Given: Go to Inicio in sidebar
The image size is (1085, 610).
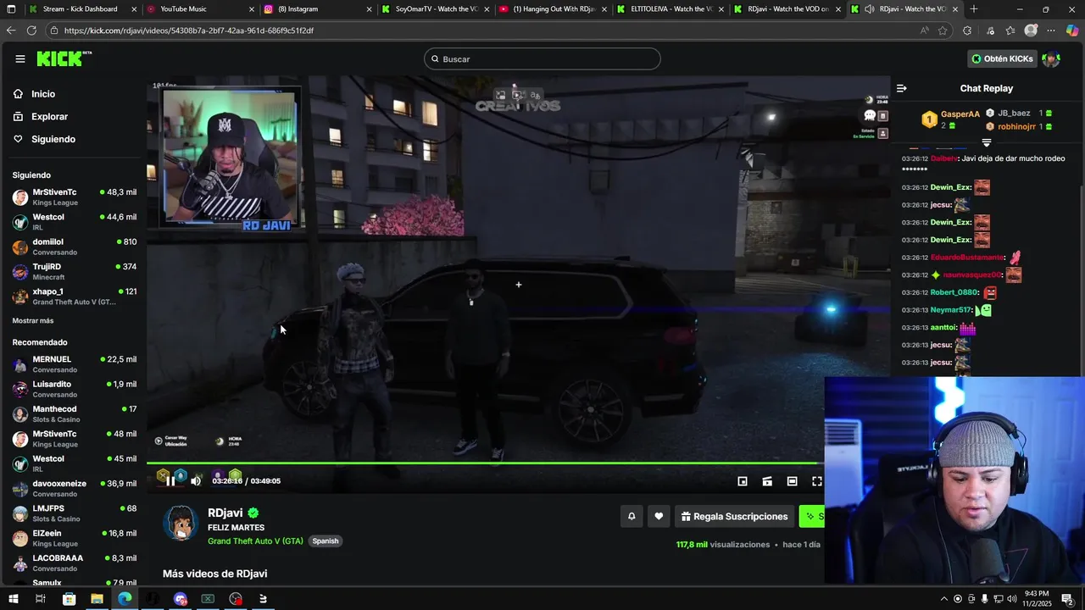Looking at the screenshot, I should 43,94.
